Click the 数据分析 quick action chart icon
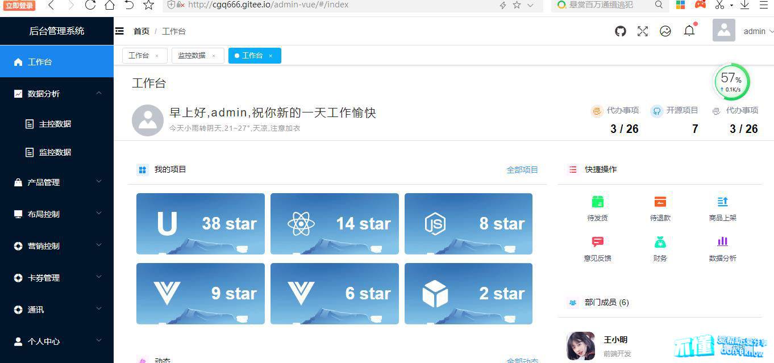The width and height of the screenshot is (774, 363). click(x=722, y=242)
